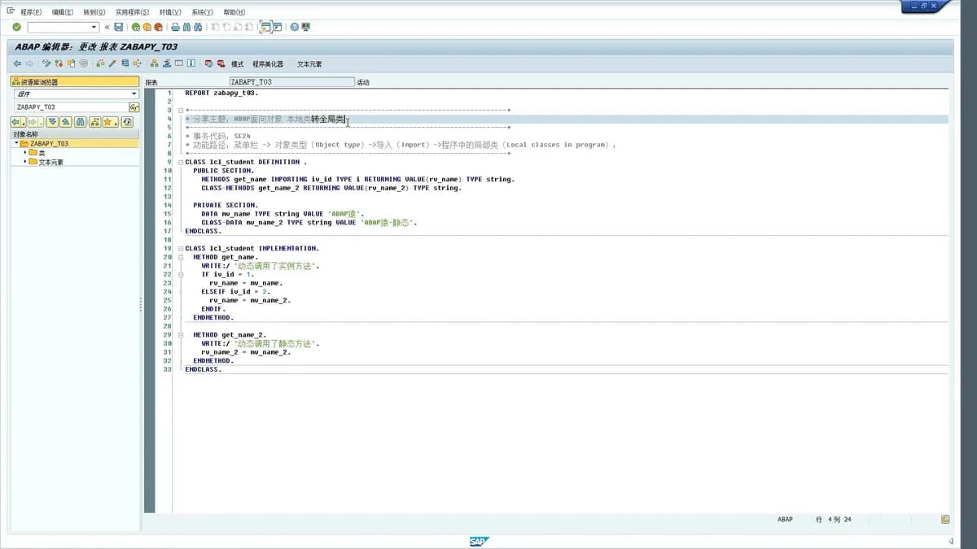Toggle external breakpoint stop icon
The width and height of the screenshot is (977, 549).
(221, 63)
